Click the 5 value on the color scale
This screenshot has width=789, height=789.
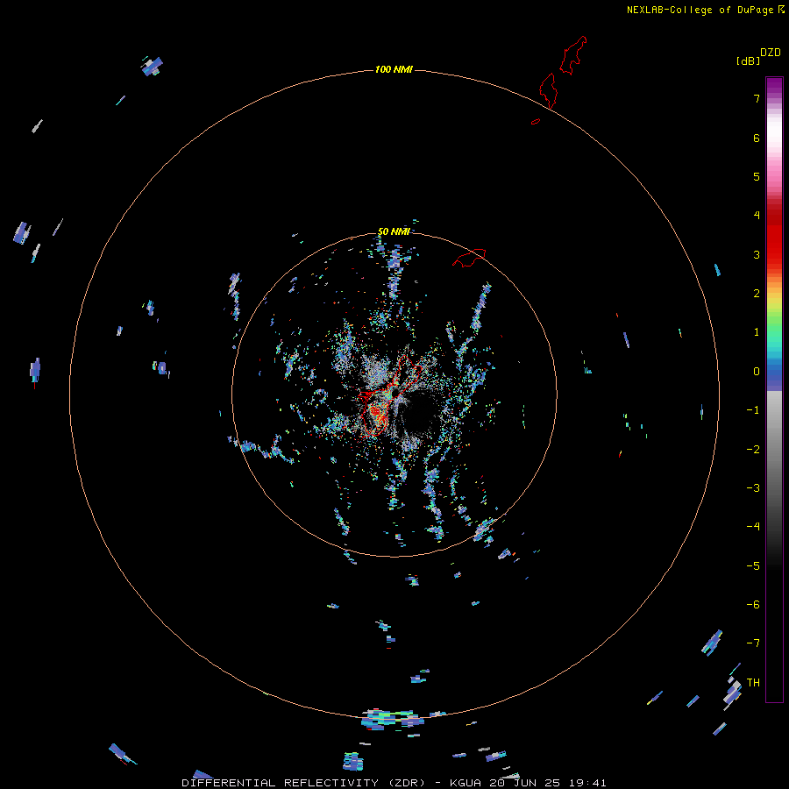point(757,176)
